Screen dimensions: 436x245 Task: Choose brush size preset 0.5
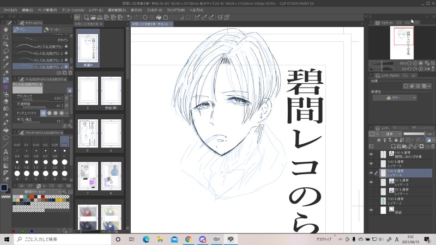(27, 154)
